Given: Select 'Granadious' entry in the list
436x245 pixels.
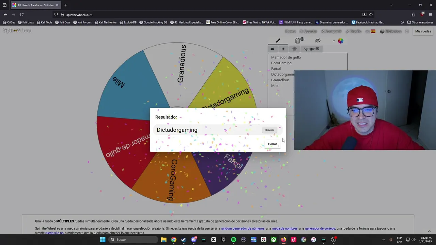Looking at the screenshot, I should [280, 80].
